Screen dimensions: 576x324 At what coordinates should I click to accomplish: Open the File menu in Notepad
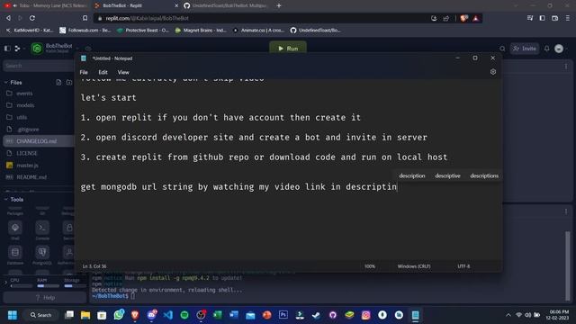[84, 72]
